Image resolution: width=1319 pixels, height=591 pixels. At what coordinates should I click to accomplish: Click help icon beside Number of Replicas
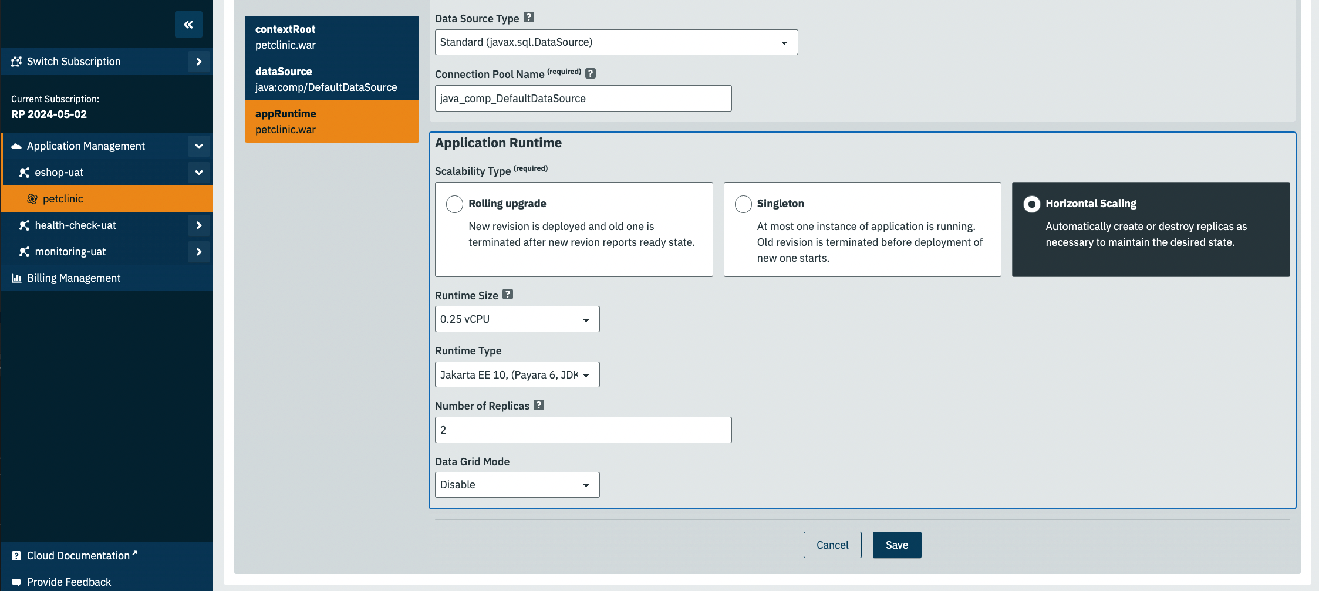point(539,405)
